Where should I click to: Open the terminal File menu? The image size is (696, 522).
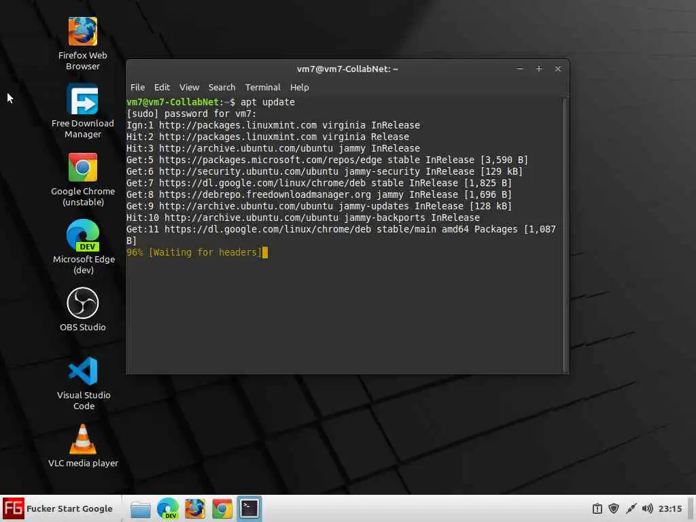(x=137, y=88)
